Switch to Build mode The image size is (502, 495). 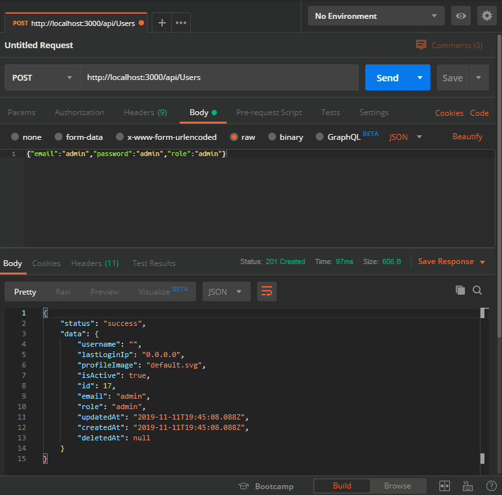[342, 486]
